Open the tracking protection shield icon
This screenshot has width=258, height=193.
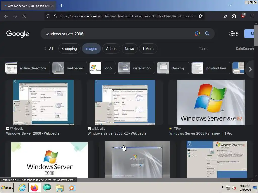(48, 16)
